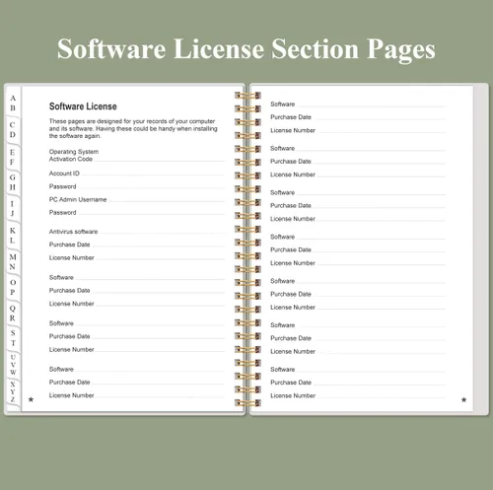Click the star icon on right page
This screenshot has height=490, width=493.
coord(463,399)
